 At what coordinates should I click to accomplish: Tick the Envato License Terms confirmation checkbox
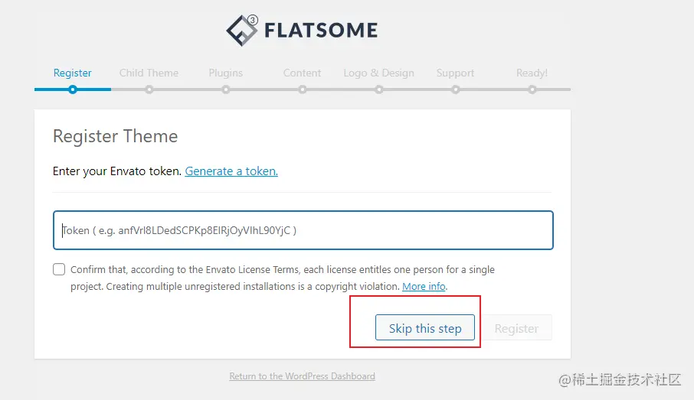coord(59,269)
